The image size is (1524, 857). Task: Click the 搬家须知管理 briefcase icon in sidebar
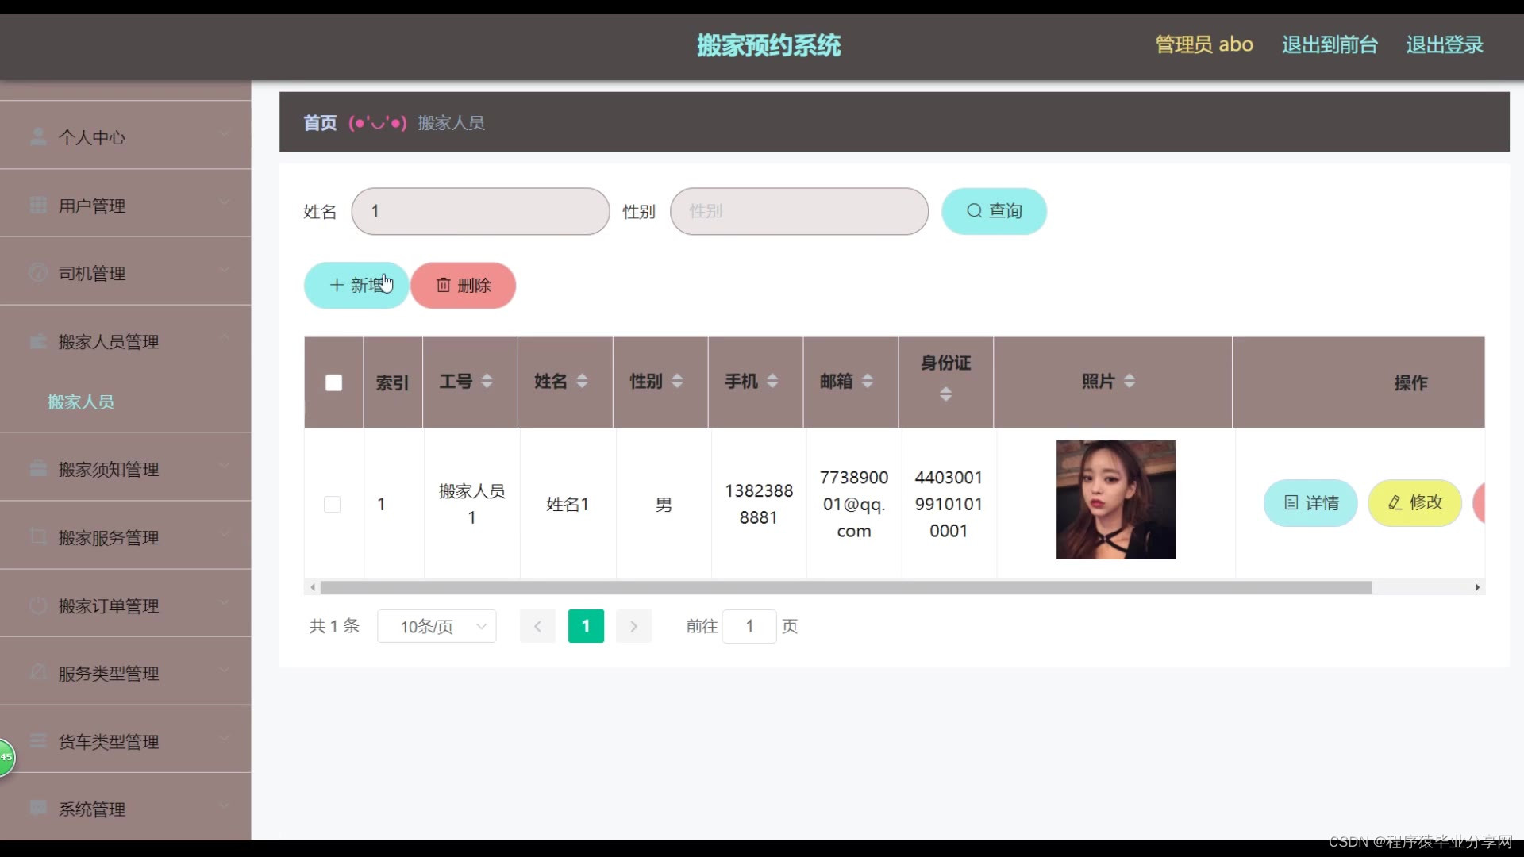[x=37, y=469]
